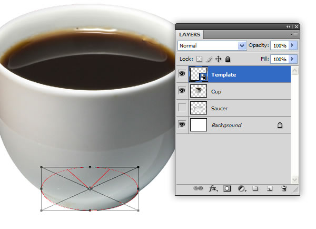Image resolution: width=316 pixels, height=229 pixels.
Task: Click the layers scrollbar down arrow
Action: 294,179
